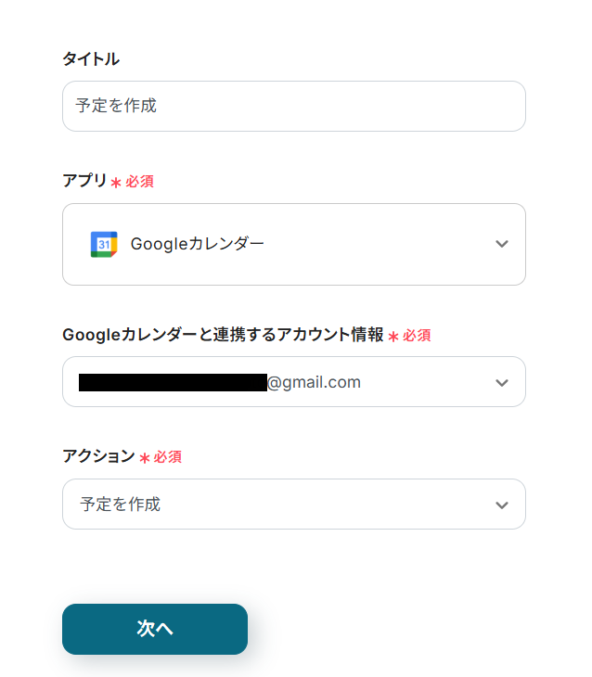Viewport: 592px width, 677px height.
Task: Expand the アクション dropdown chevron
Action: (x=502, y=505)
